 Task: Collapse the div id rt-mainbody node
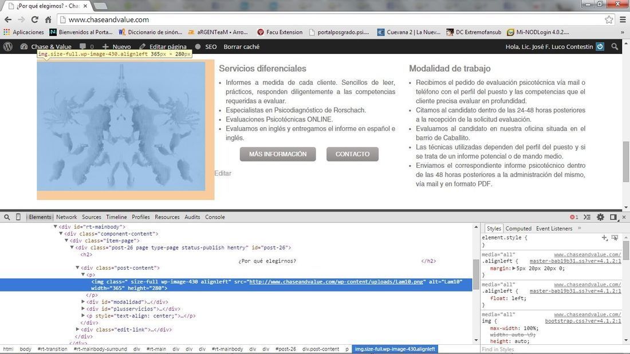tap(56, 227)
